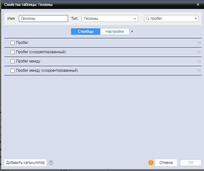The width and height of the screenshot is (204, 171).
Task: Click the magnifier icon in search box
Action: [148, 19]
